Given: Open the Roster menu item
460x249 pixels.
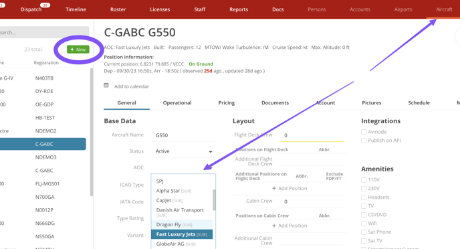Looking at the screenshot, I should tap(118, 9).
